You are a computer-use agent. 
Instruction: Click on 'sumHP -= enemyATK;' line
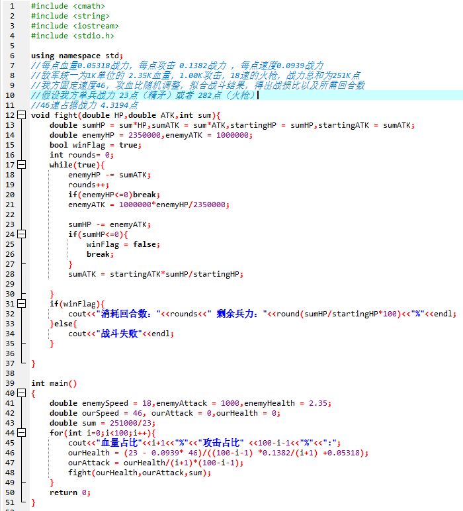click(109, 224)
